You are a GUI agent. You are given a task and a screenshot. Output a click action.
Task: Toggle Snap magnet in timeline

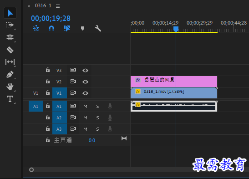[x=51, y=28]
